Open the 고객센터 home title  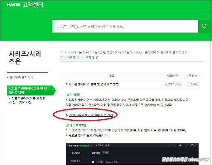[33, 5]
